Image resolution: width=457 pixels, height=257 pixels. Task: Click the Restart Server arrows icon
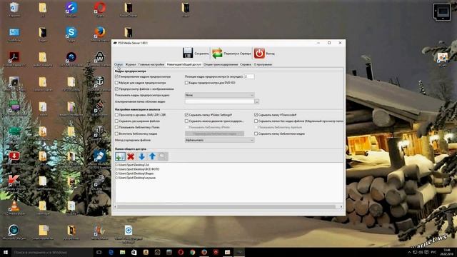[217, 54]
